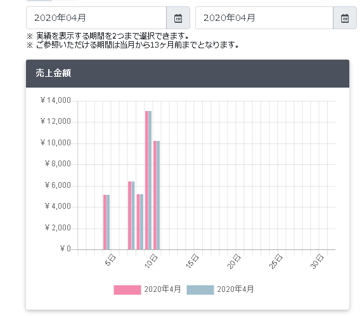Click the ¥14,000 y-axis label

coord(56,100)
